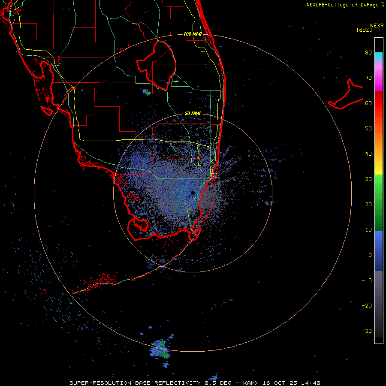Viewport: 386px width, 386px height.
Task: Click the -30 value on the dBZ scale
Action: (367, 331)
